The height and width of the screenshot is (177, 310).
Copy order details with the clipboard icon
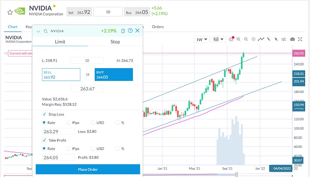coord(123,31)
